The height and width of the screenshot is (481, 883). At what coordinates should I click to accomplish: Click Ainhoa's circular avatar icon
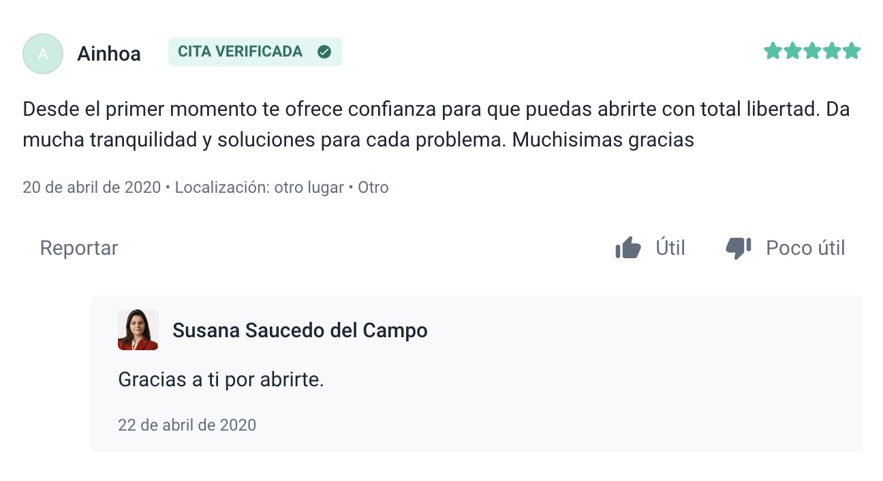click(x=43, y=54)
